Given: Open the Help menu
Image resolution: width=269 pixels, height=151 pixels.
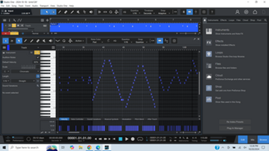Looking at the screenshot, I should [x=71, y=6].
